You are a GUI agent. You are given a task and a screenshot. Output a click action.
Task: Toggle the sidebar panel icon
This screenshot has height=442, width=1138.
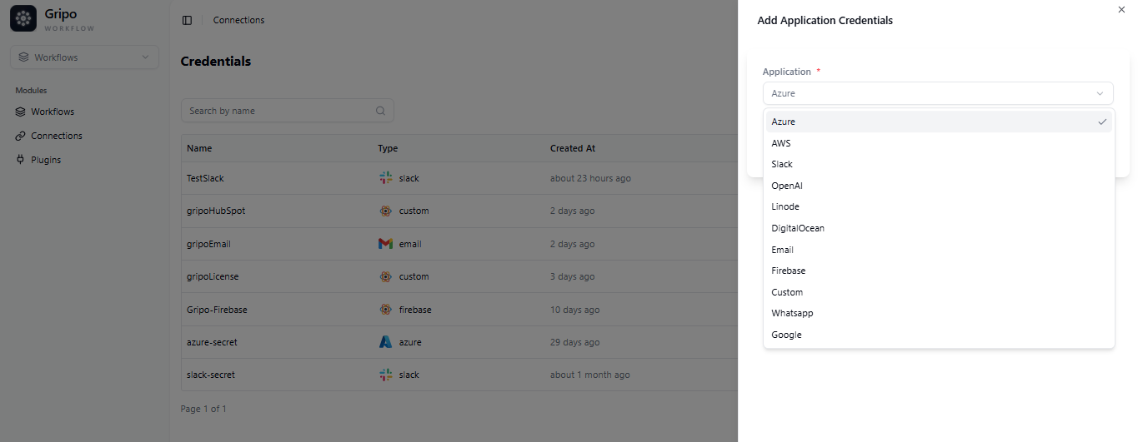pyautogui.click(x=187, y=20)
